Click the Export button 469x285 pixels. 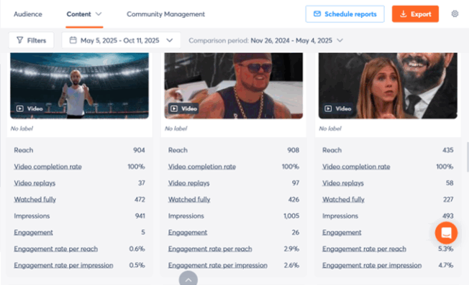pos(415,14)
